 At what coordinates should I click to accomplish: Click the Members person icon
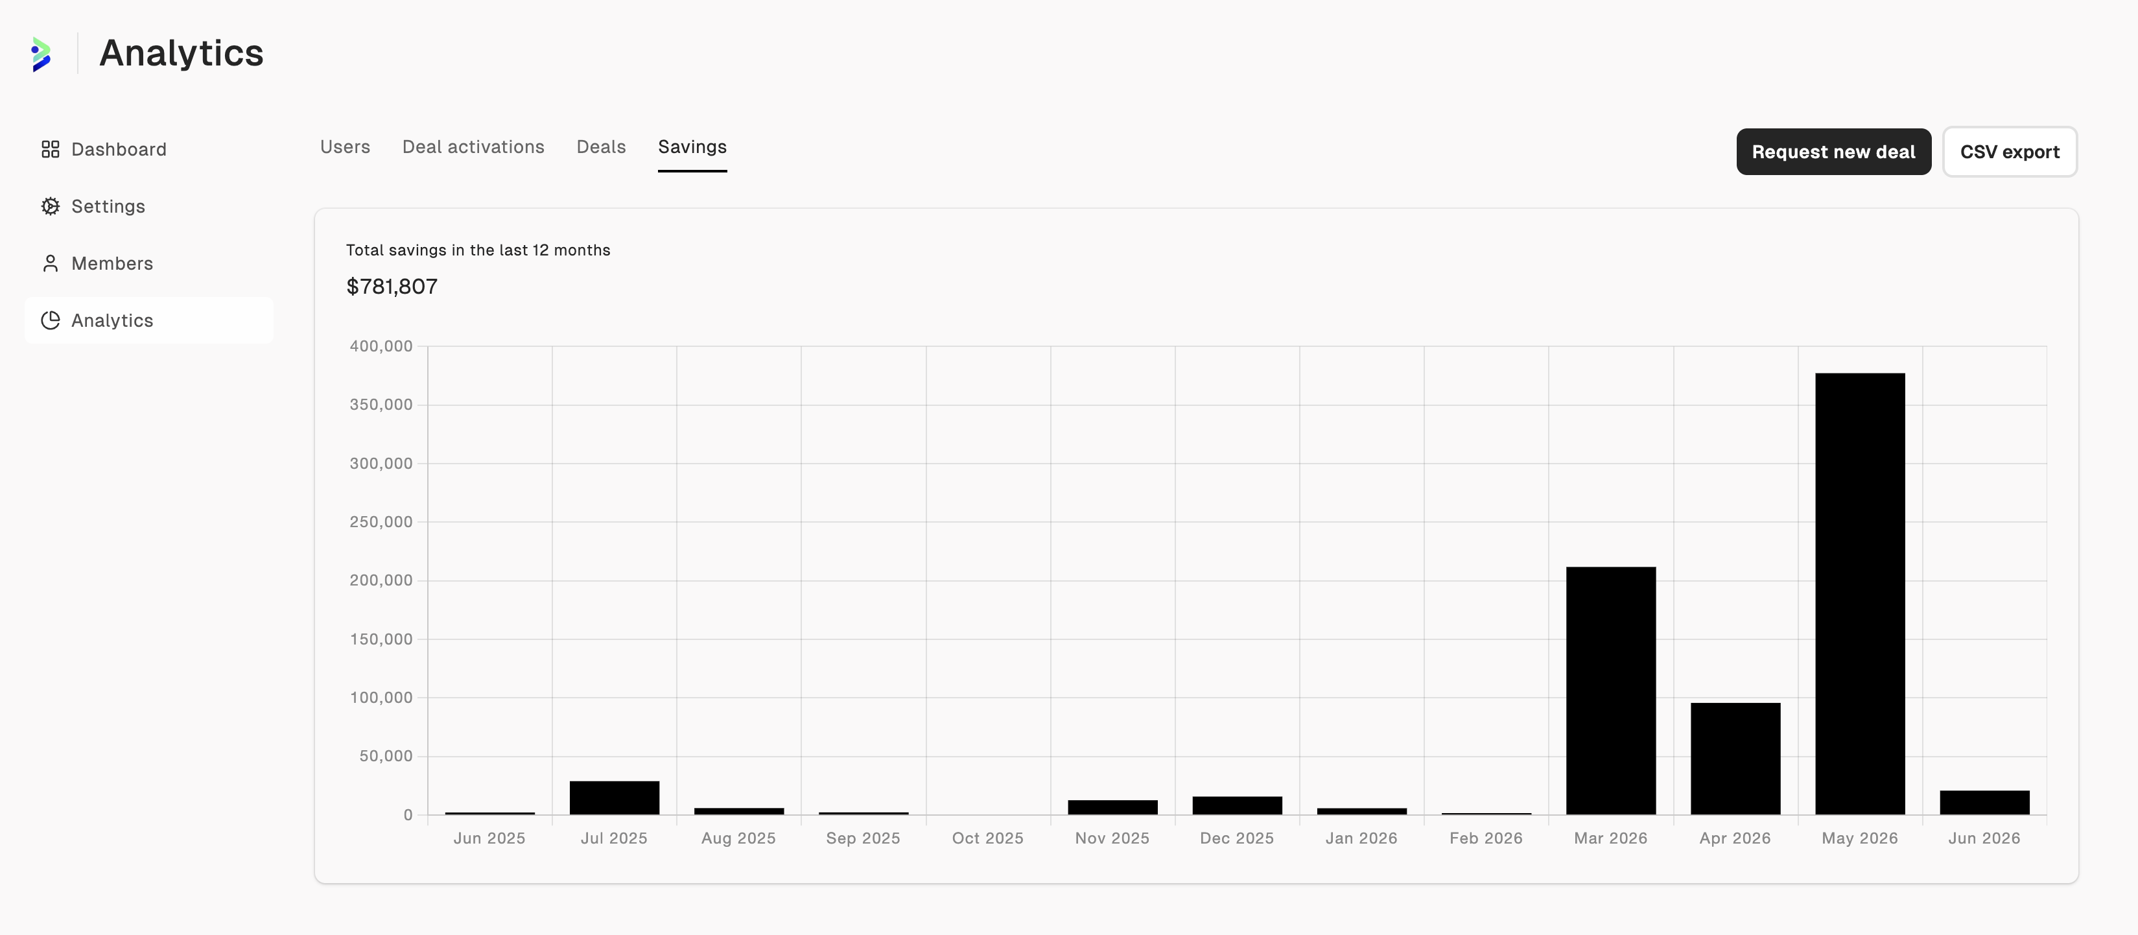coord(51,264)
